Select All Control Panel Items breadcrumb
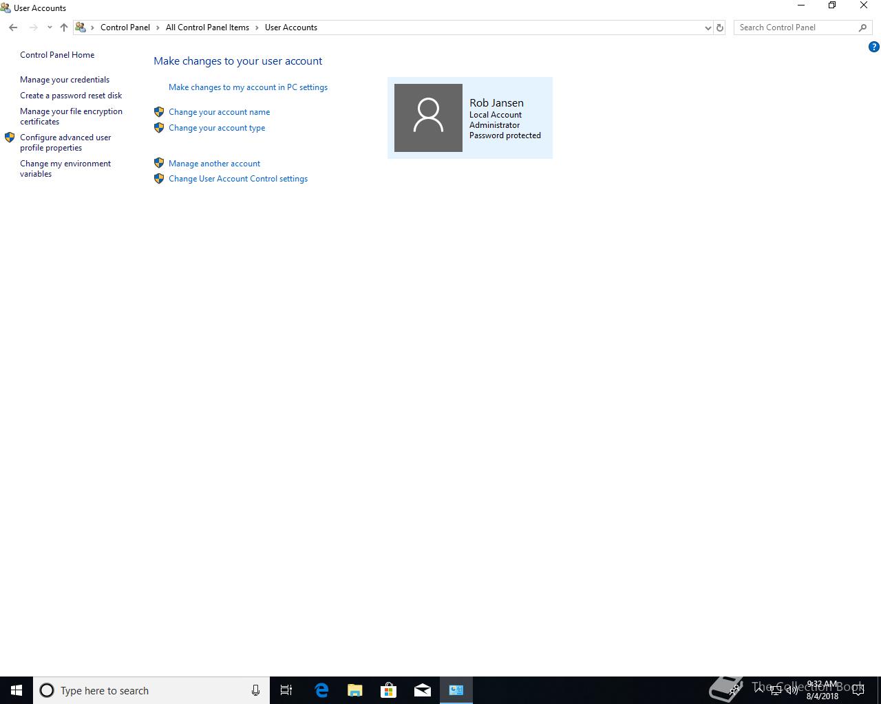This screenshot has width=881, height=704. [207, 27]
